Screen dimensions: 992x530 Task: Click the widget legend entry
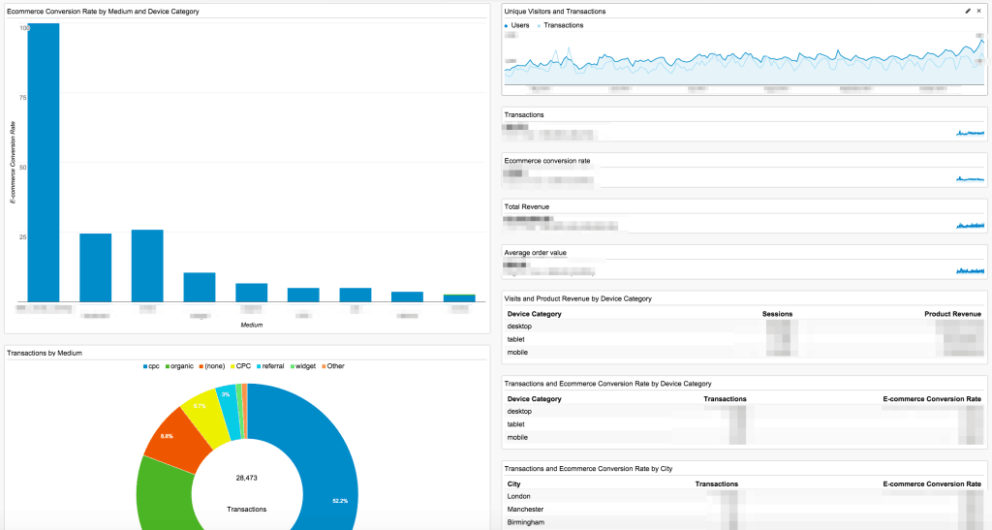(303, 366)
